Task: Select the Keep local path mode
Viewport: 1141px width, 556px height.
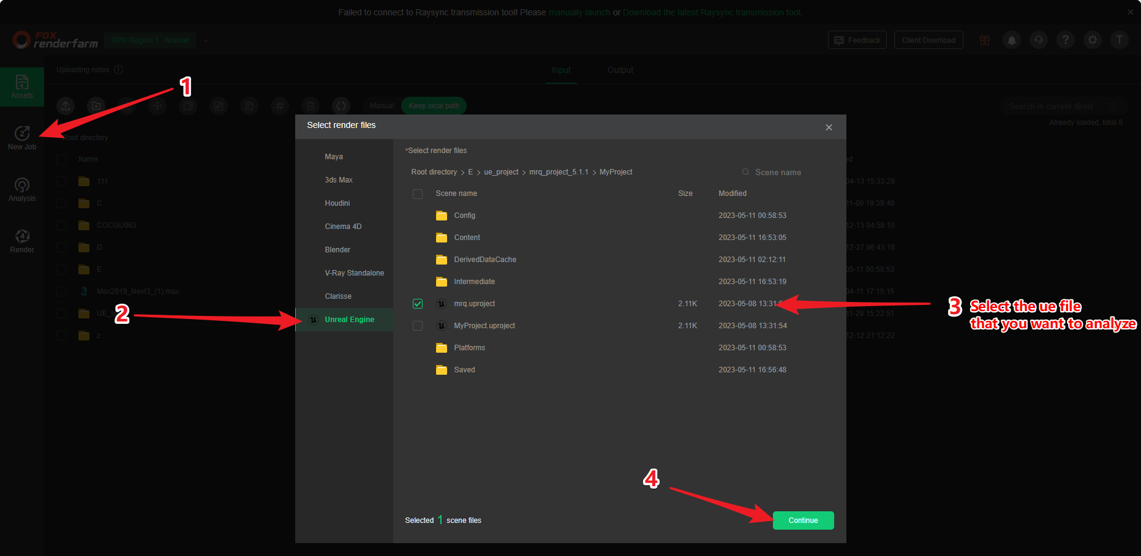Action: (x=434, y=106)
